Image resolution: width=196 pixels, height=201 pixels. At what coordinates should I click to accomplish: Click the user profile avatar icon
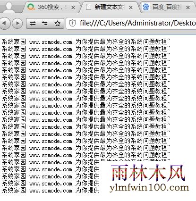coord(9,7)
